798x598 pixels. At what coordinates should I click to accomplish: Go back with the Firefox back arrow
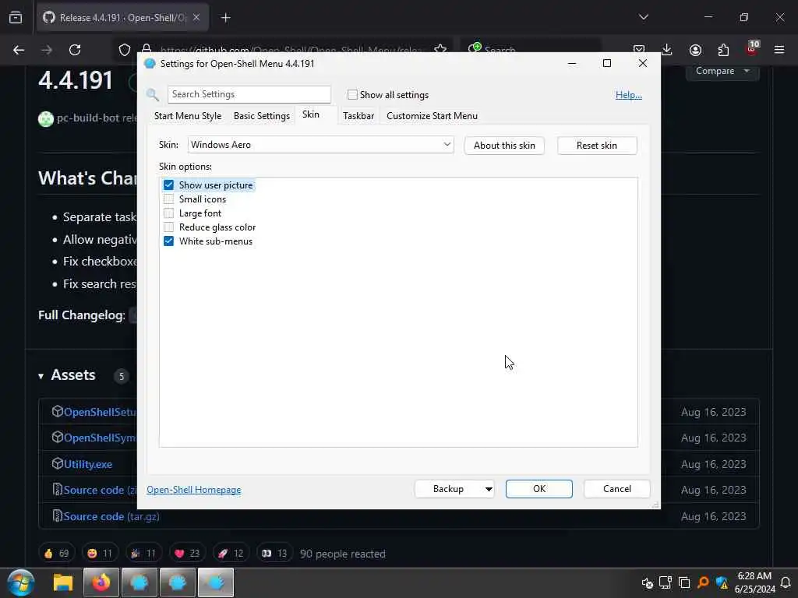(x=19, y=50)
